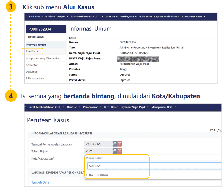The width and height of the screenshot is (224, 188).
Task: Expand Manajemen Akses in upper navbar
Action: [x=193, y=17]
